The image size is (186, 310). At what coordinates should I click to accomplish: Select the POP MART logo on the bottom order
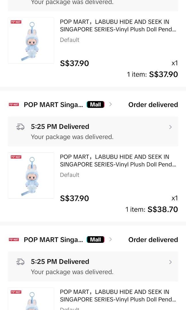pyautogui.click(x=13, y=239)
